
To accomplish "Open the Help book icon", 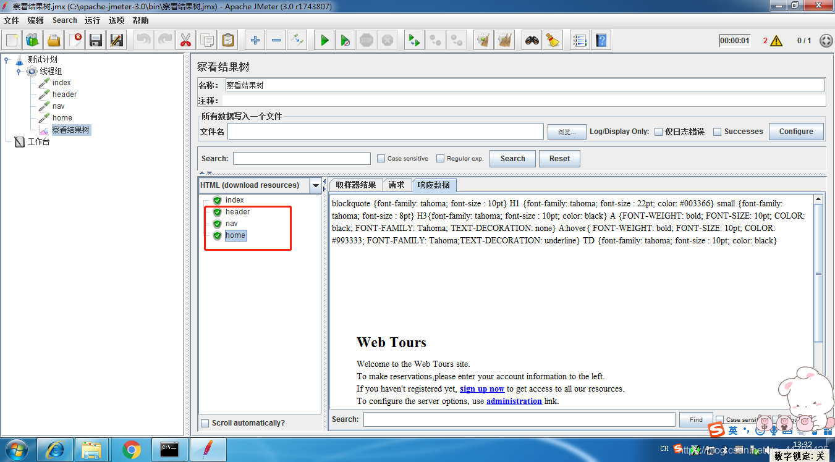I will click(x=600, y=40).
